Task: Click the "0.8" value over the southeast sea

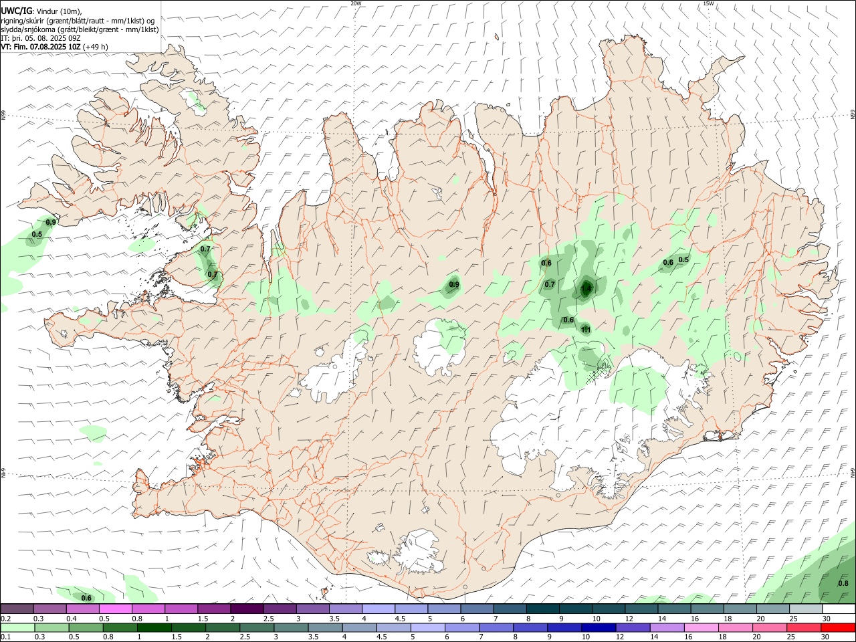Action: (x=843, y=583)
